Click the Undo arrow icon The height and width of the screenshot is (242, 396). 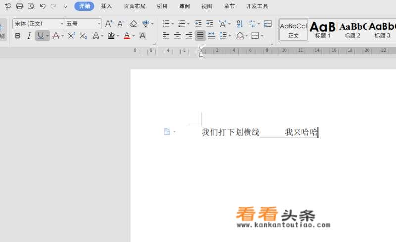click(43, 6)
